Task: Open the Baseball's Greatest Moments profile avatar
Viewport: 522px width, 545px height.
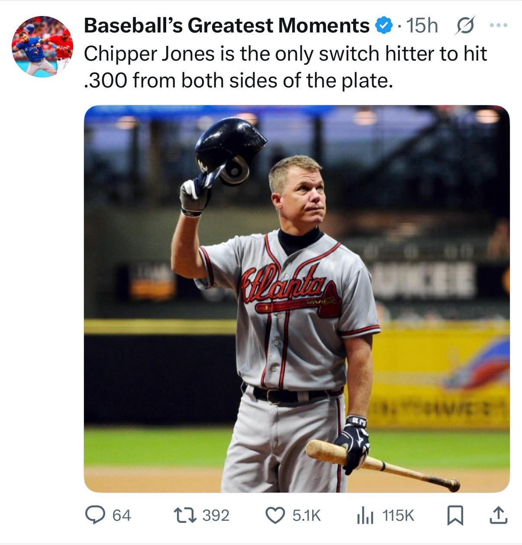Action: point(42,47)
